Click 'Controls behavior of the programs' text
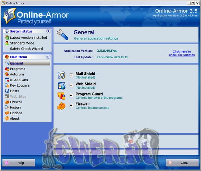Screen dimensions: 201x171 click(x=99, y=98)
